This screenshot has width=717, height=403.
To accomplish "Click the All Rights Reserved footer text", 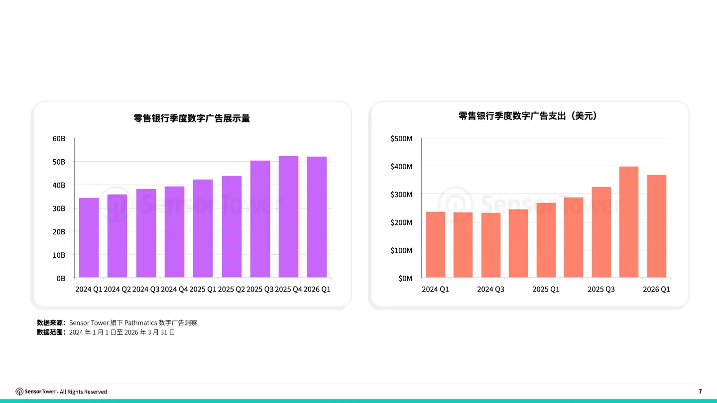I will [x=83, y=392].
